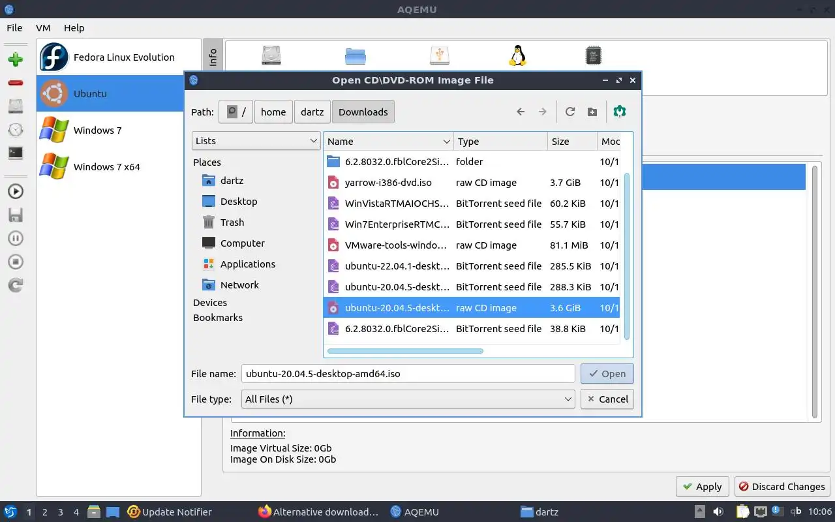
Task: Click the Name column header sort arrow
Action: coord(447,142)
